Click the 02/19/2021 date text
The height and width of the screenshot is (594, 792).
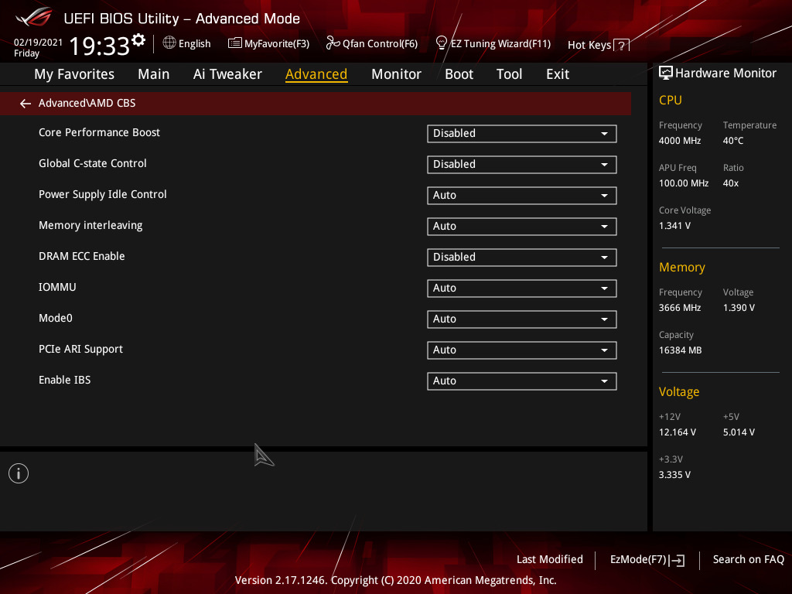[38, 43]
